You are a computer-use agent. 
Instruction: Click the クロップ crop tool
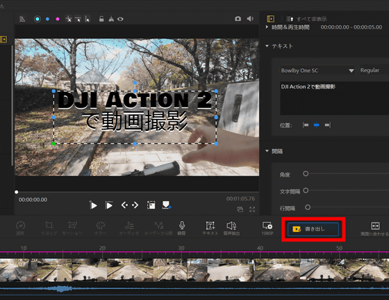coord(49,228)
